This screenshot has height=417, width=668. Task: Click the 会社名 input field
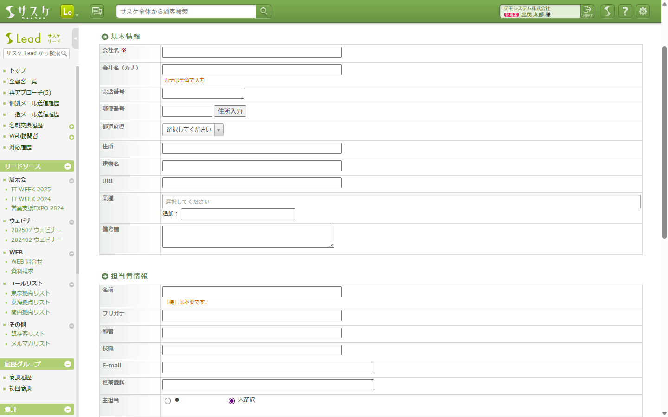pyautogui.click(x=252, y=52)
